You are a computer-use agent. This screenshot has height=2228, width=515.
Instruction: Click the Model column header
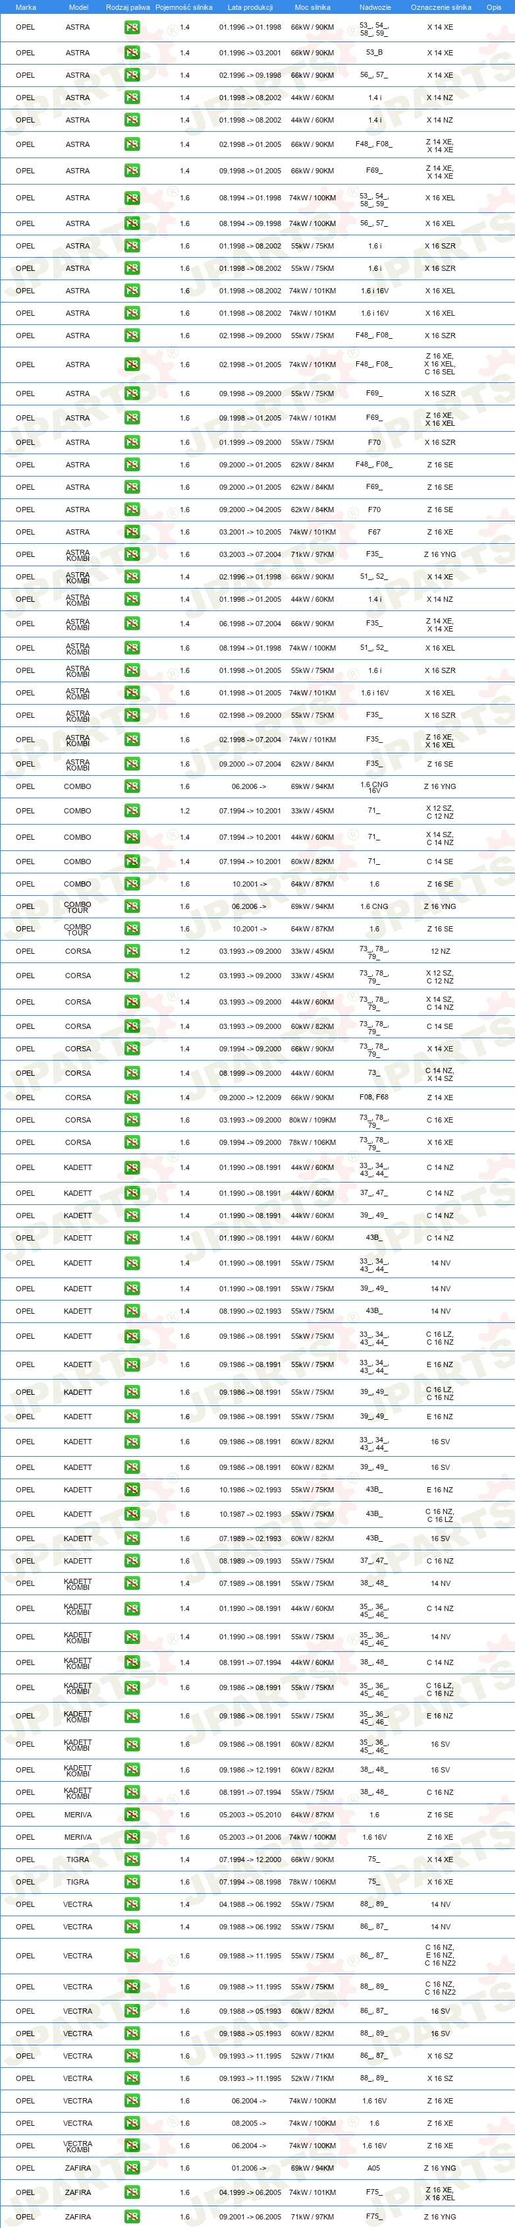pyautogui.click(x=78, y=7)
